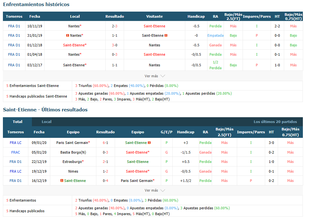Switch to the Total tab
This screenshot has height=218, width=309.
point(17,122)
